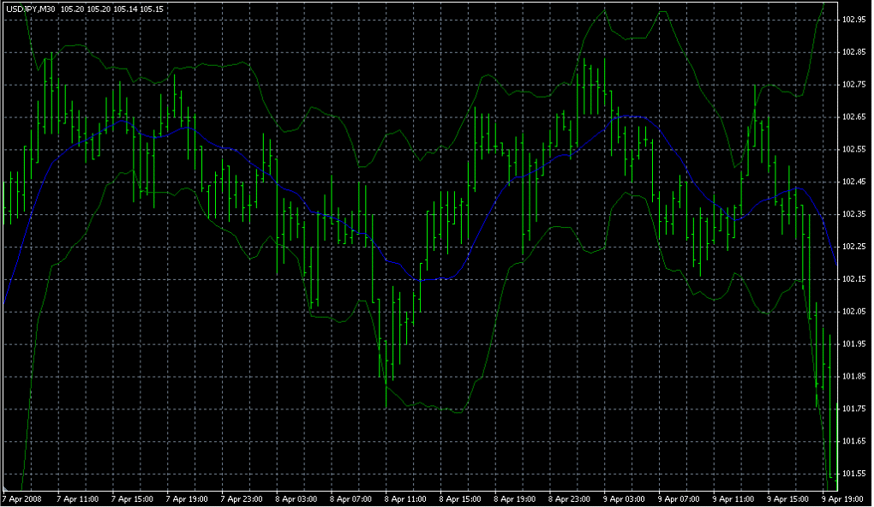This screenshot has height=507, width=874.
Task: Click the 8 Apr 19:00 time marker
Action: tap(515, 498)
